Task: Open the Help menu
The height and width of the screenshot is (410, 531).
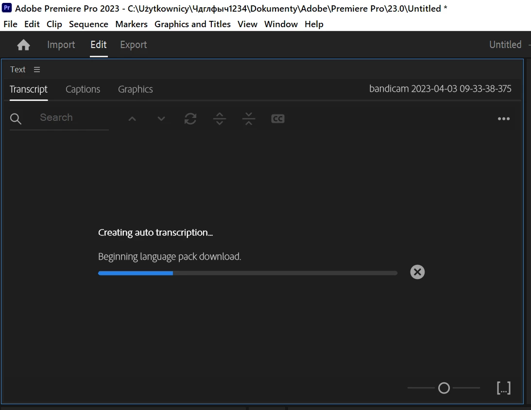Action: point(314,24)
